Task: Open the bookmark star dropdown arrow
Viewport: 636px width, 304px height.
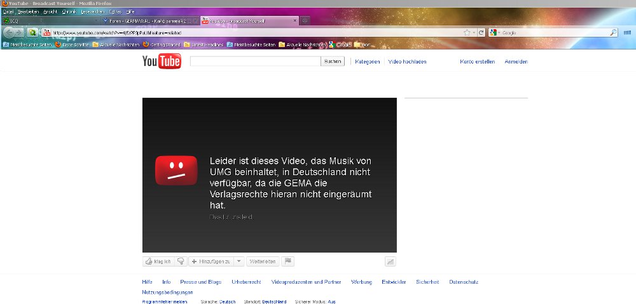Action: [474, 33]
